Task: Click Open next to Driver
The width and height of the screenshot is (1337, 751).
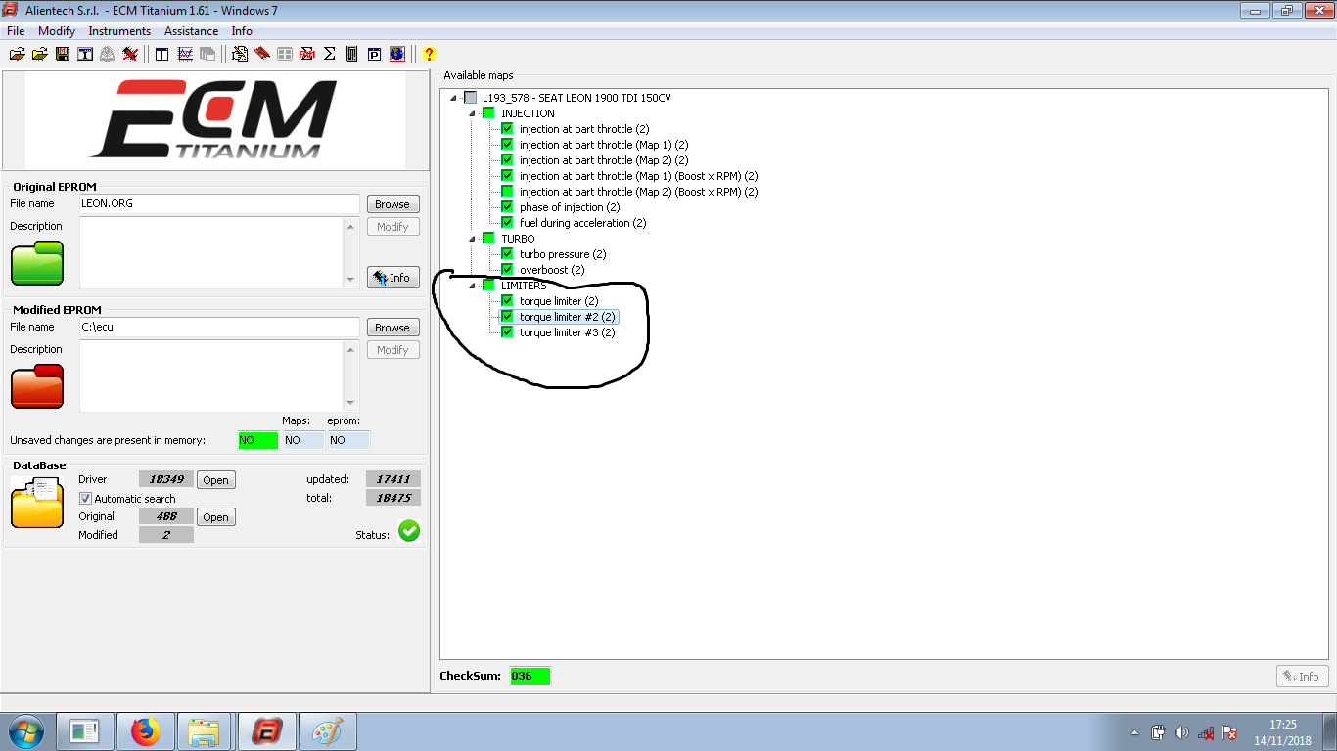Action: pyautogui.click(x=216, y=480)
